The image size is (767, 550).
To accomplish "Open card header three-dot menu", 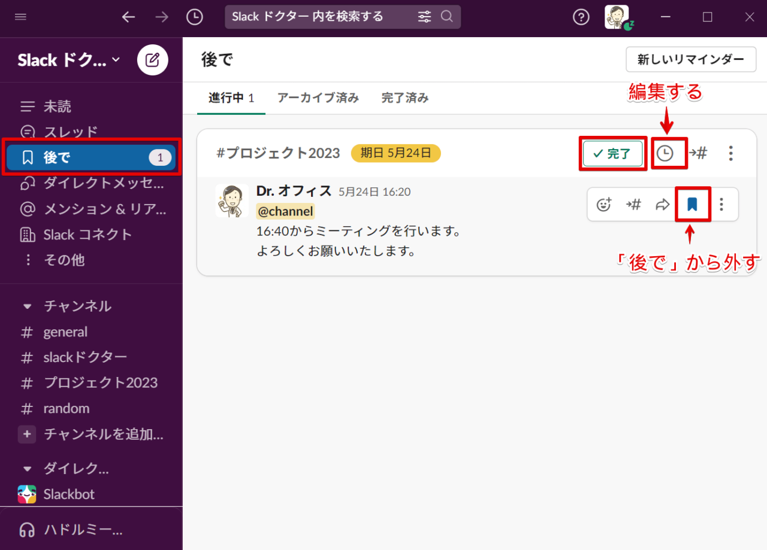I will pyautogui.click(x=730, y=154).
